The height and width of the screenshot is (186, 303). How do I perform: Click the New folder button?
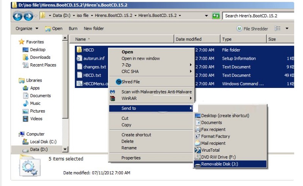[x=94, y=29]
